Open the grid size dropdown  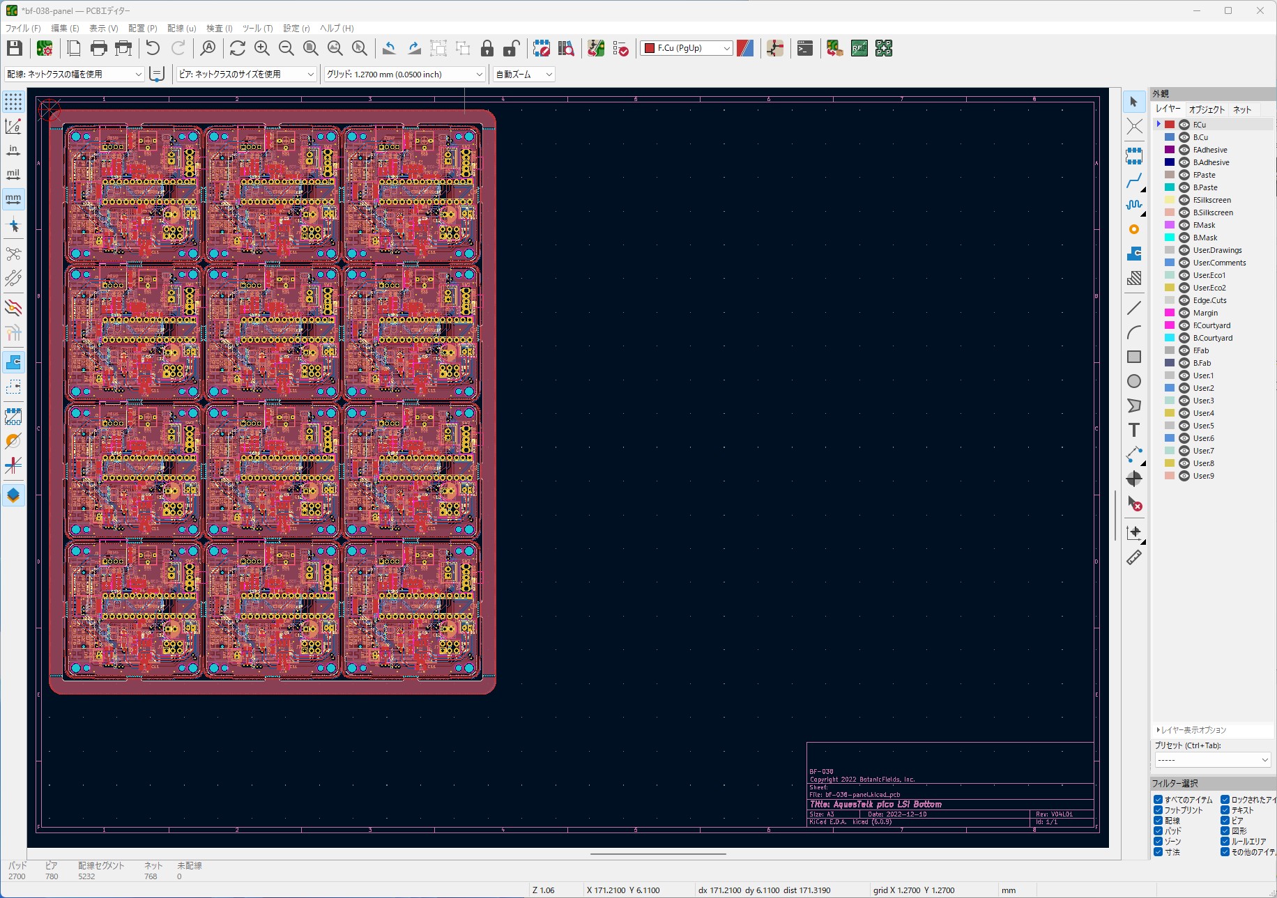(x=478, y=74)
